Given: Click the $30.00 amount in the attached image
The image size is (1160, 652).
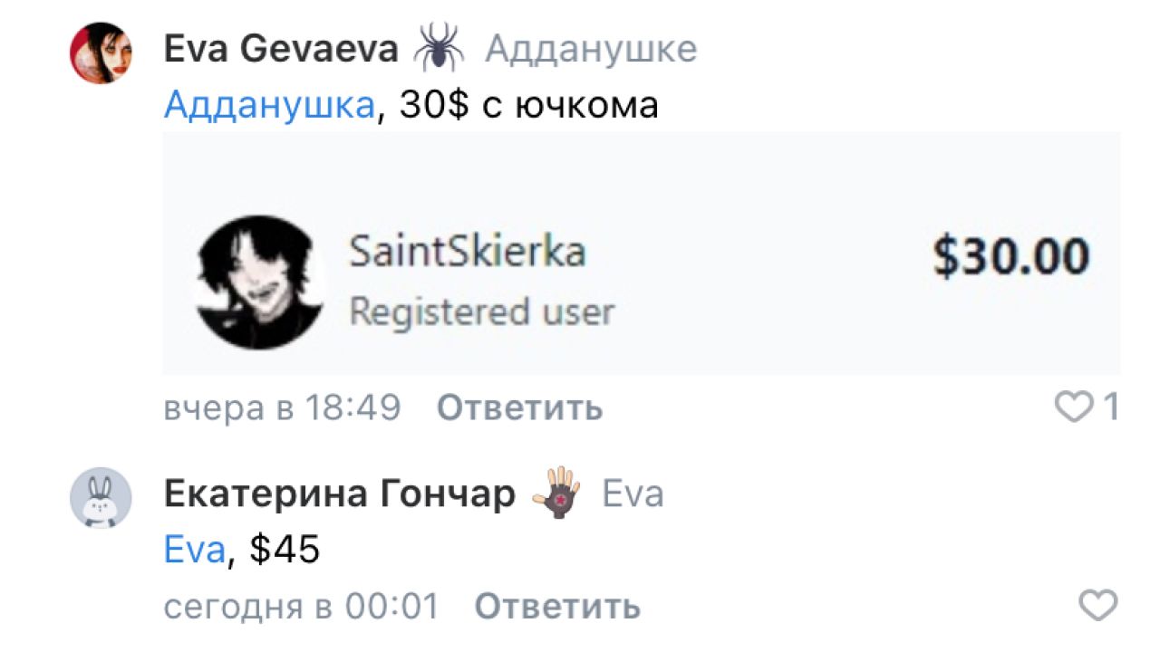Looking at the screenshot, I should (1011, 256).
